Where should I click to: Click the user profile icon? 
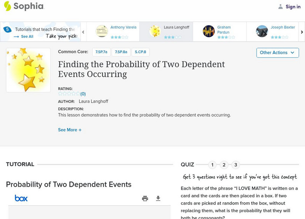coord(280,6)
